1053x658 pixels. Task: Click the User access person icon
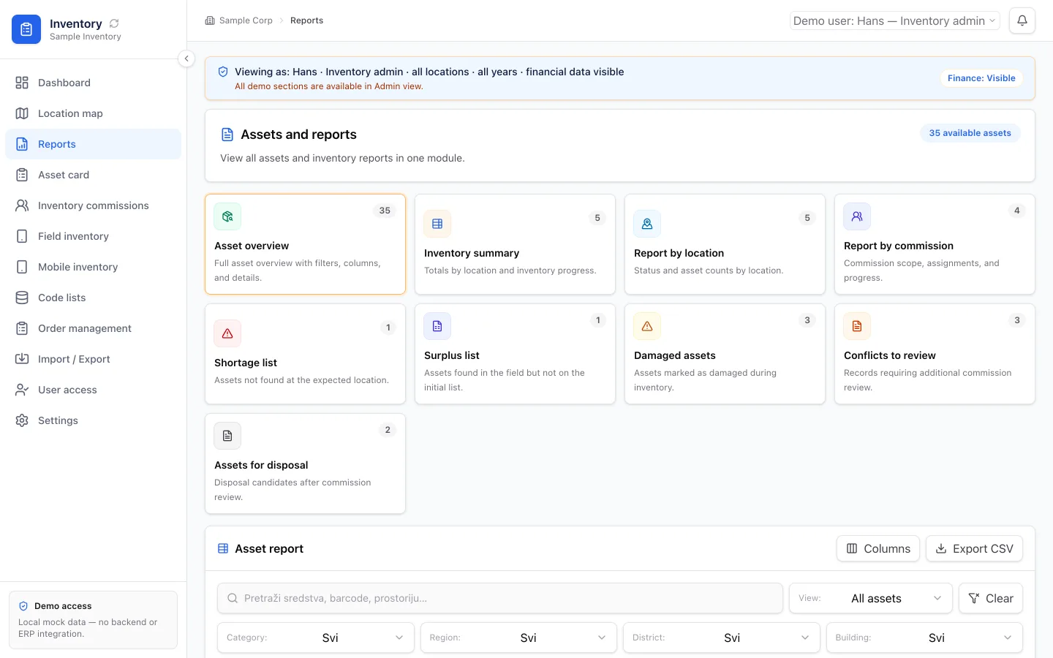tap(22, 390)
